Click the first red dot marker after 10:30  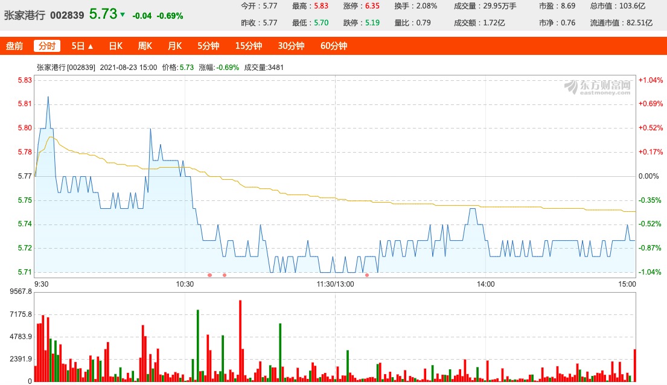coord(209,275)
